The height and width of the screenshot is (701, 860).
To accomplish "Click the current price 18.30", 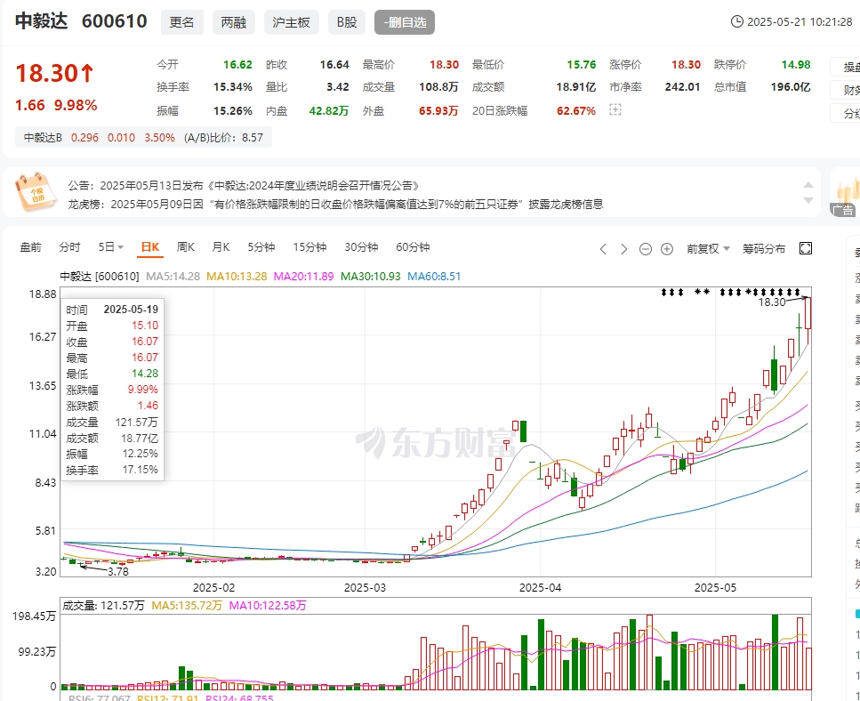I will pyautogui.click(x=55, y=74).
